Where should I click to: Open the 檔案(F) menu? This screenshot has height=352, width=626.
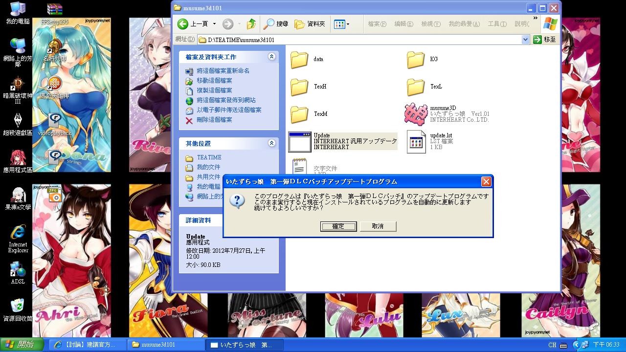coord(377,24)
